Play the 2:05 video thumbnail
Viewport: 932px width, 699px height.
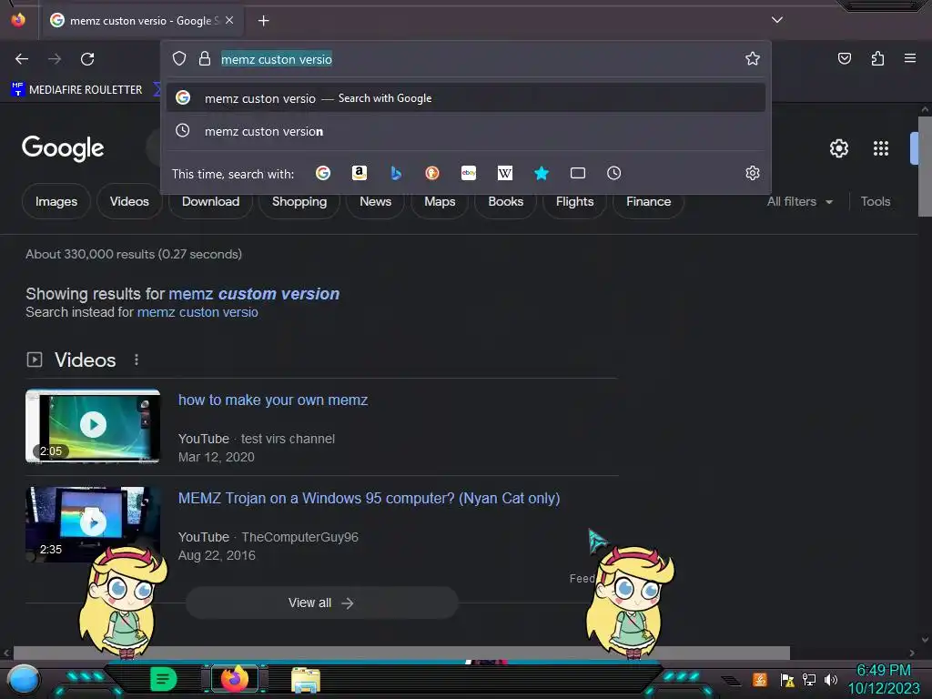[93, 425]
